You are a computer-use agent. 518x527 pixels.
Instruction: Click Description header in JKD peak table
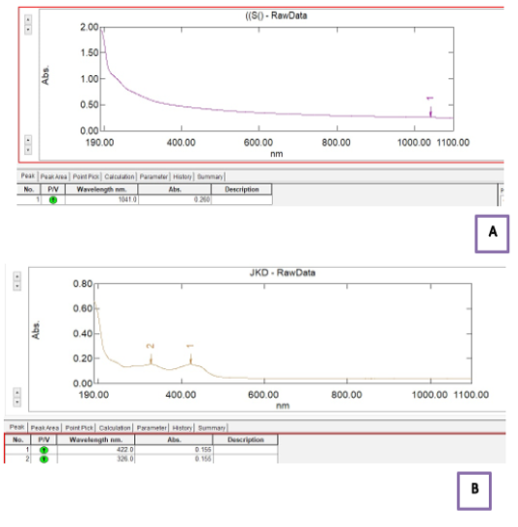pyautogui.click(x=246, y=440)
